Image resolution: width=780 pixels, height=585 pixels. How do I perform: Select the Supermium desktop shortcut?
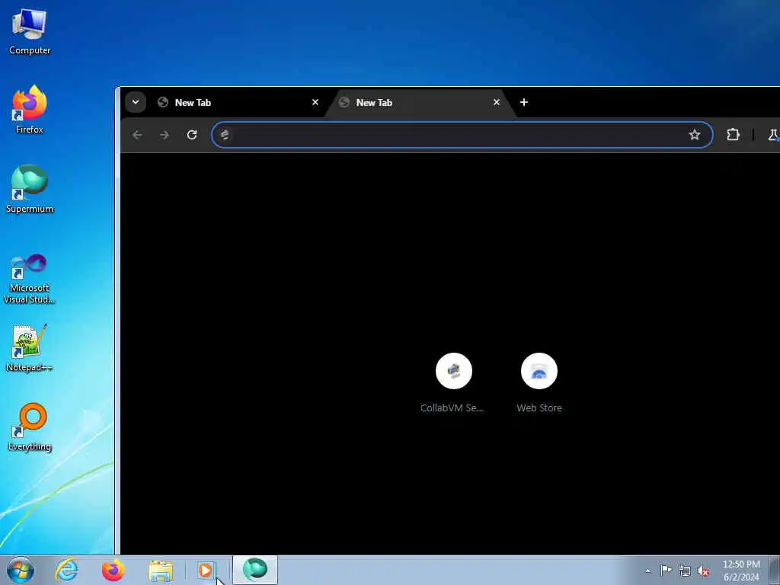click(30, 189)
